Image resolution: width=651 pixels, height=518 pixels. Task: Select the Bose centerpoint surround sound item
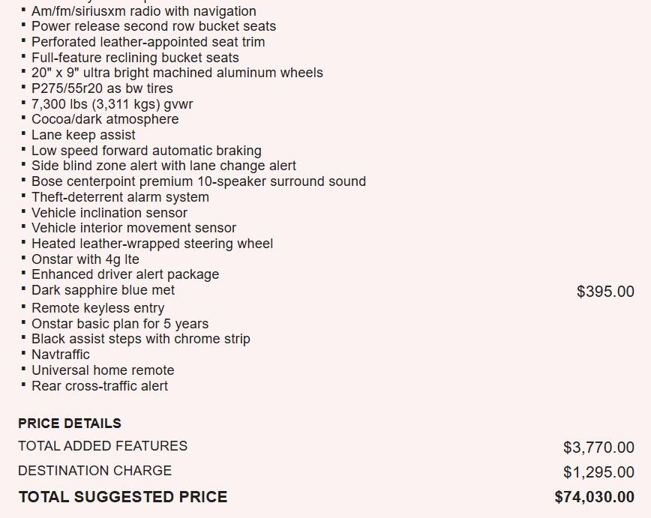199,181
